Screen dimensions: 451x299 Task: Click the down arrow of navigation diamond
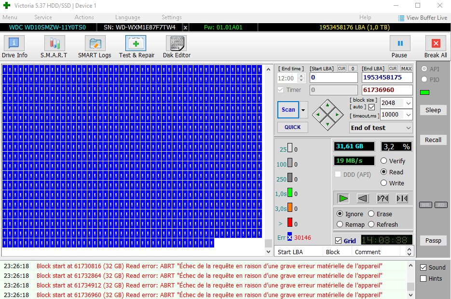(328, 124)
